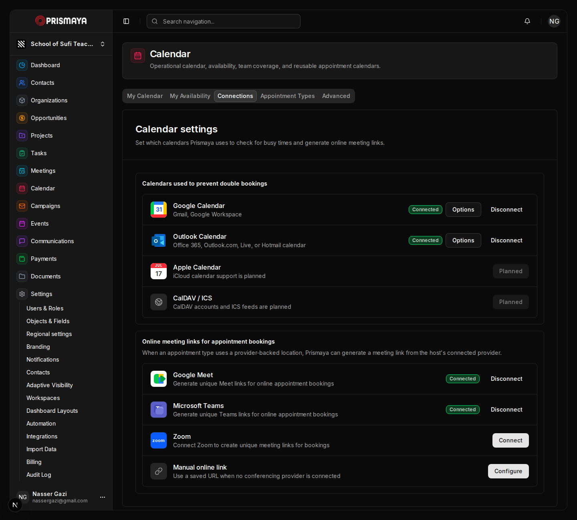The height and width of the screenshot is (520, 577).
Task: Disconnect Microsoft Teams
Action: point(506,410)
